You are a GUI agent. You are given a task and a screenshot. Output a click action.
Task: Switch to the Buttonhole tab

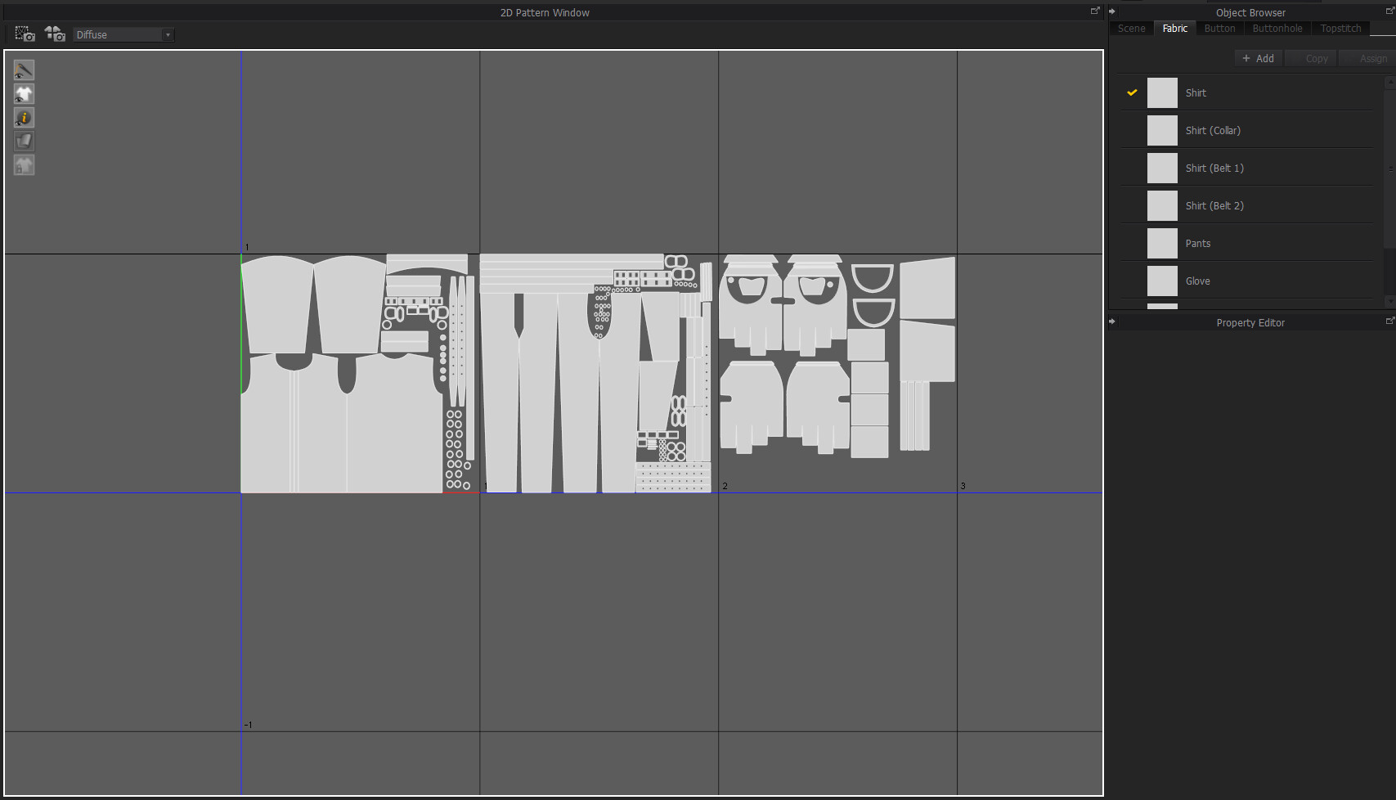[1277, 28]
